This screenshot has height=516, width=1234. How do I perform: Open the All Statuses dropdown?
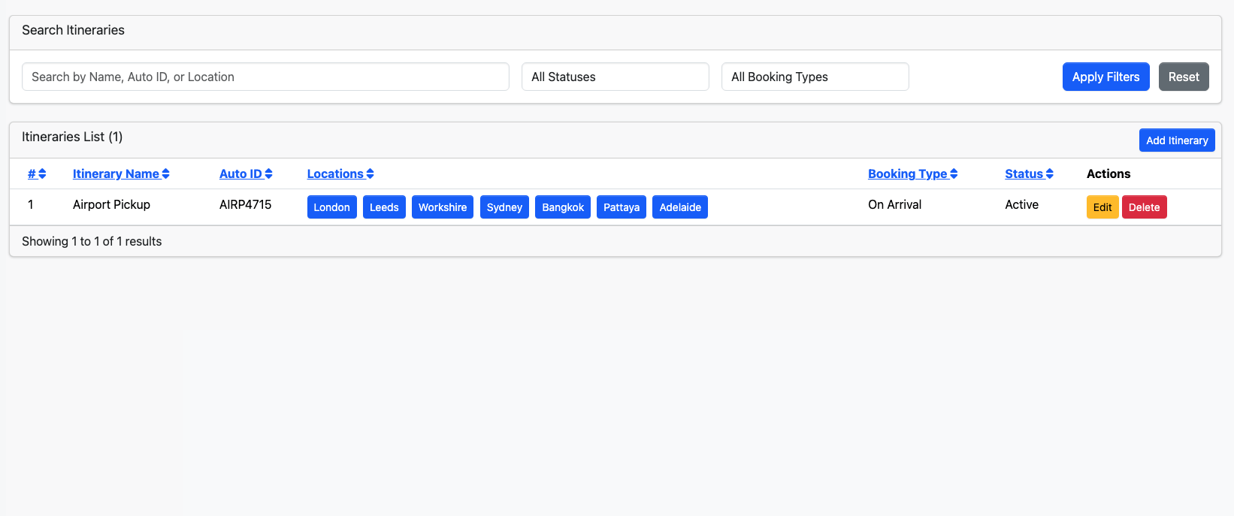(x=615, y=77)
